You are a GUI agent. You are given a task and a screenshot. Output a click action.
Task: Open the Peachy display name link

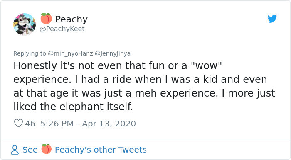72,19
